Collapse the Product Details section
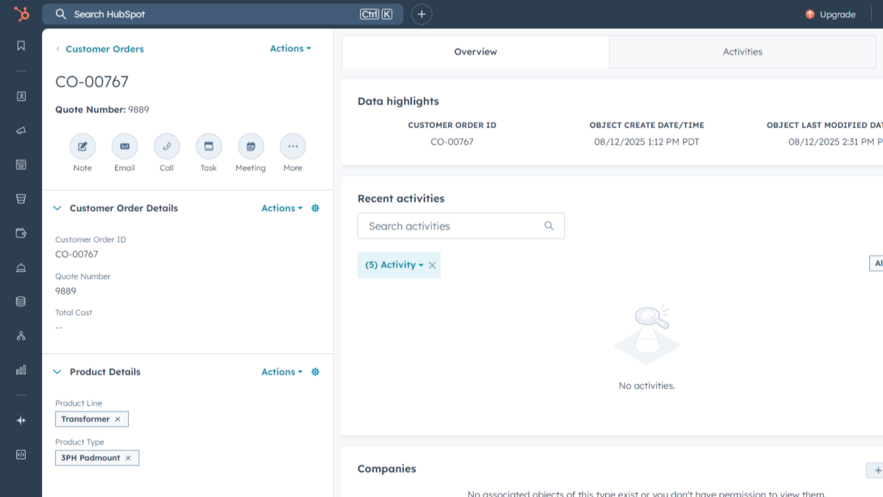The height and width of the screenshot is (497, 883). click(57, 372)
